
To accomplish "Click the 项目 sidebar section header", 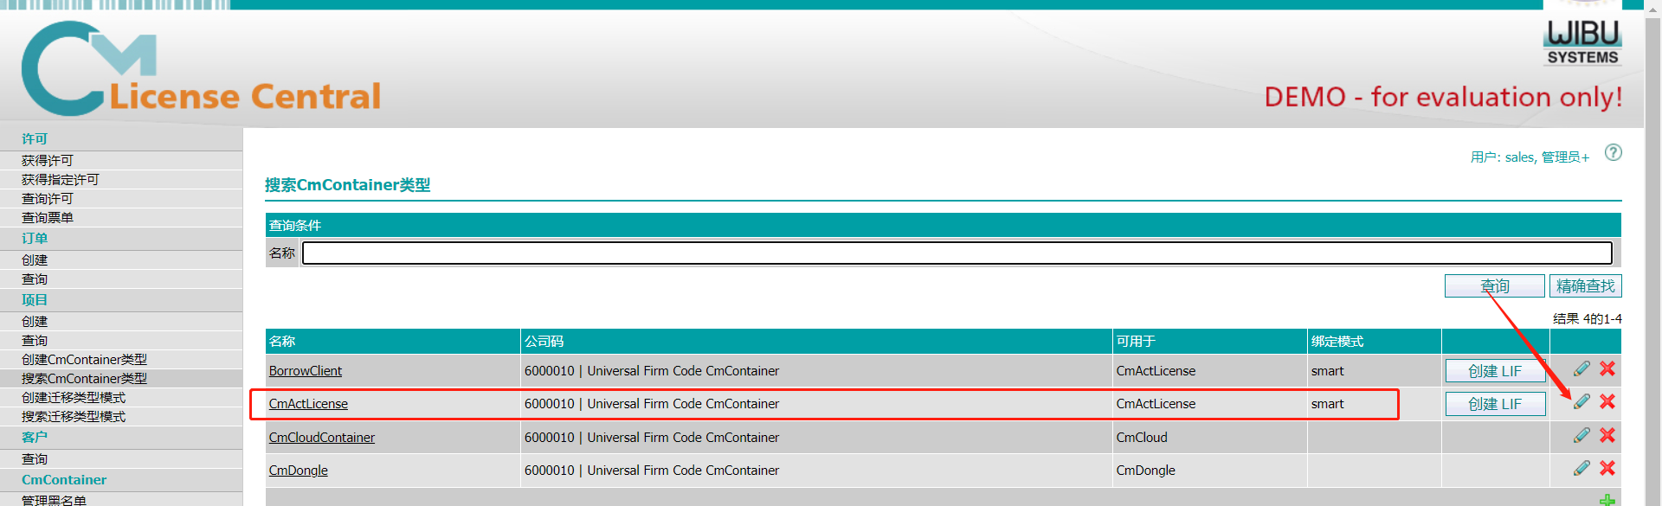I will pyautogui.click(x=35, y=300).
